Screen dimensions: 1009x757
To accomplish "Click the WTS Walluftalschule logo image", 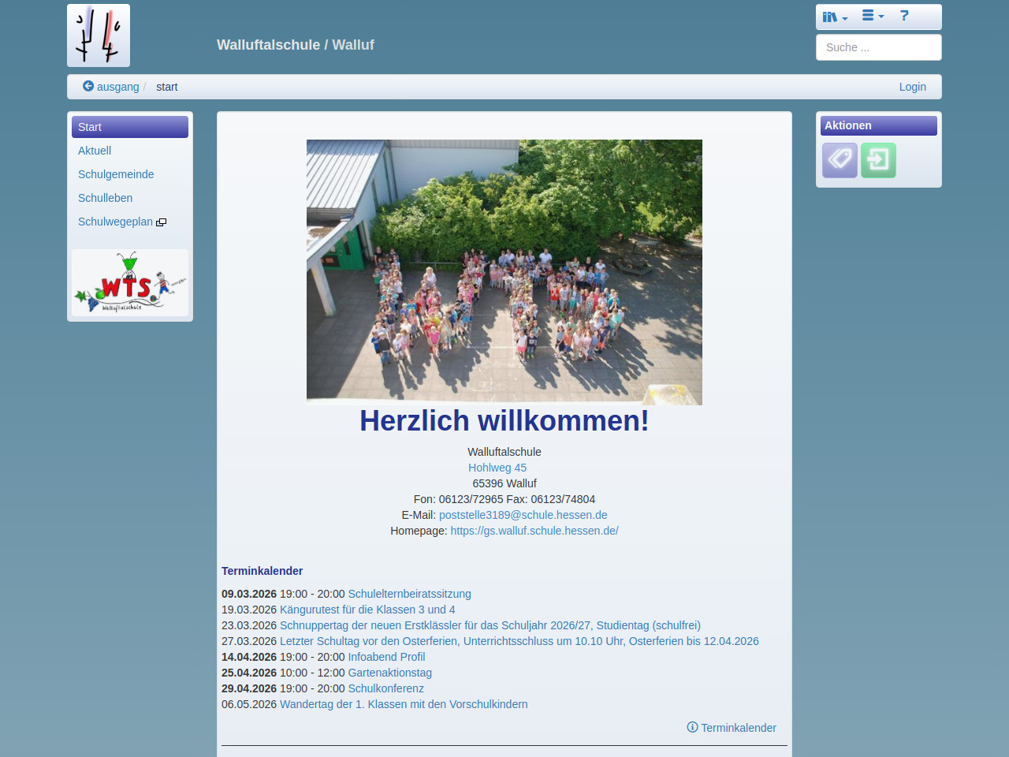I will 130,283.
